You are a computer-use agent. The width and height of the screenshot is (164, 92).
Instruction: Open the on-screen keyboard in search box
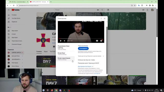[x=98, y=10]
